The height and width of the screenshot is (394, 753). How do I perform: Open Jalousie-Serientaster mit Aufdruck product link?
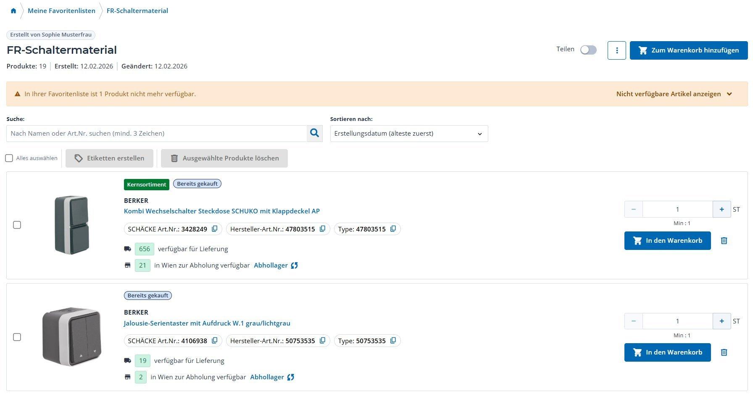tap(207, 323)
